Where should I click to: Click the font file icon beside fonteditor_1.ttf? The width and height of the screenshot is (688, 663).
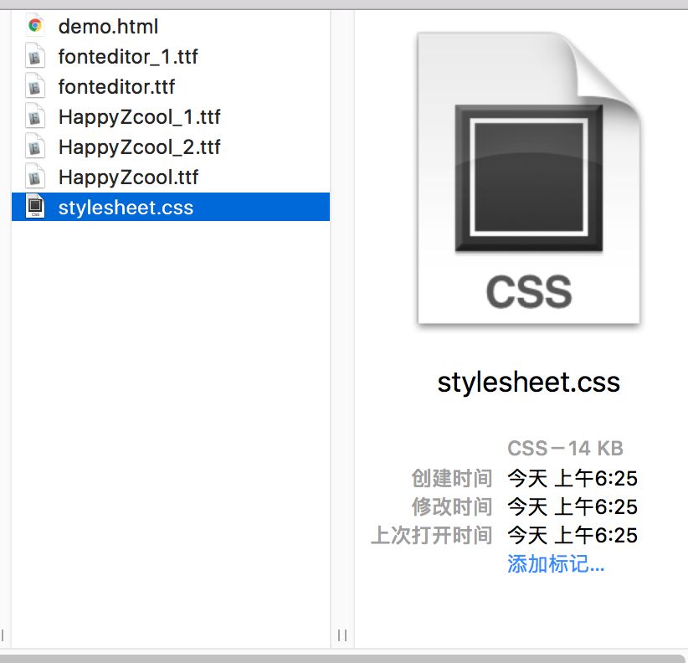[x=35, y=56]
